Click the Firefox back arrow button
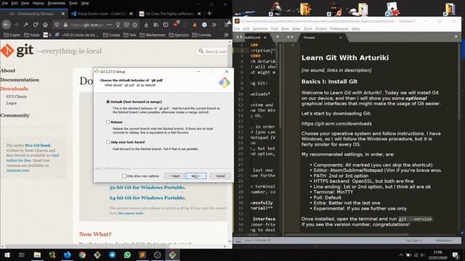The width and height of the screenshot is (465, 261). coord(7,25)
